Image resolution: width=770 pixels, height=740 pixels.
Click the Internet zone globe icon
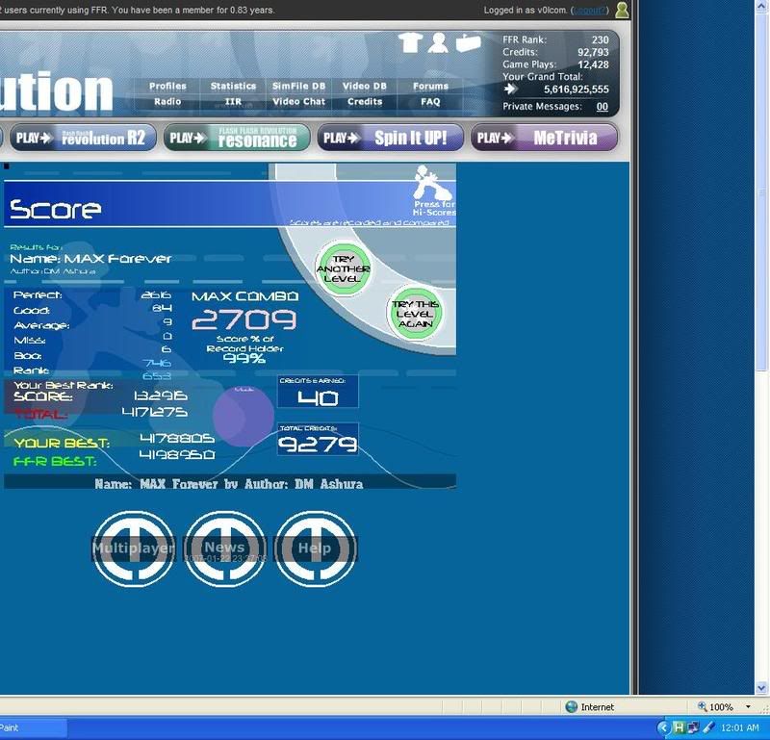pos(571,706)
